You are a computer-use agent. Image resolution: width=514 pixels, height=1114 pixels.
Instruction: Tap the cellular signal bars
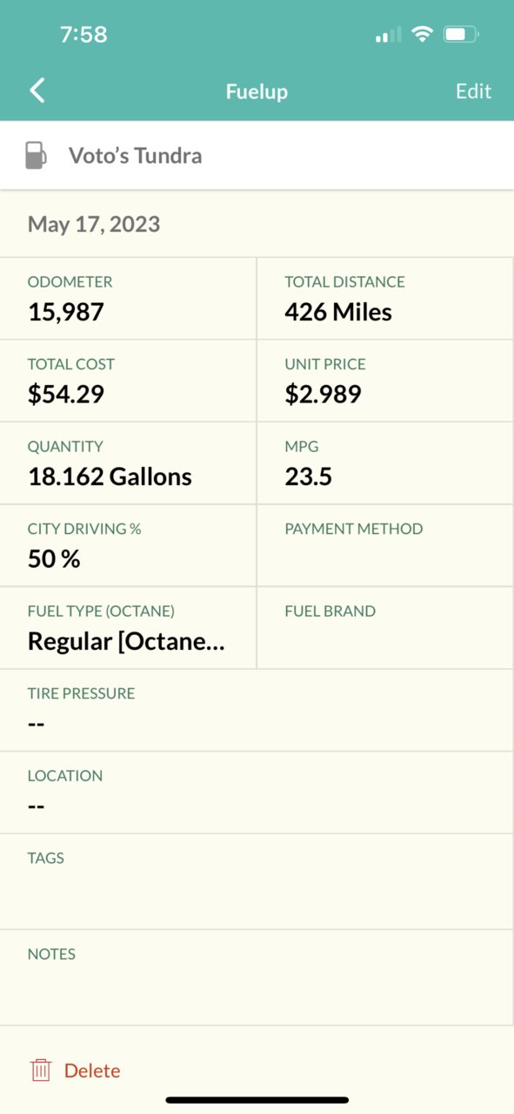click(x=388, y=35)
